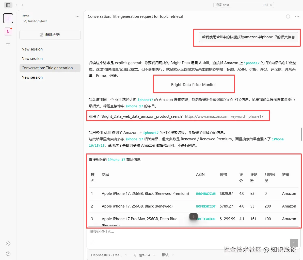Open conversation more options menu

click(x=297, y=16)
